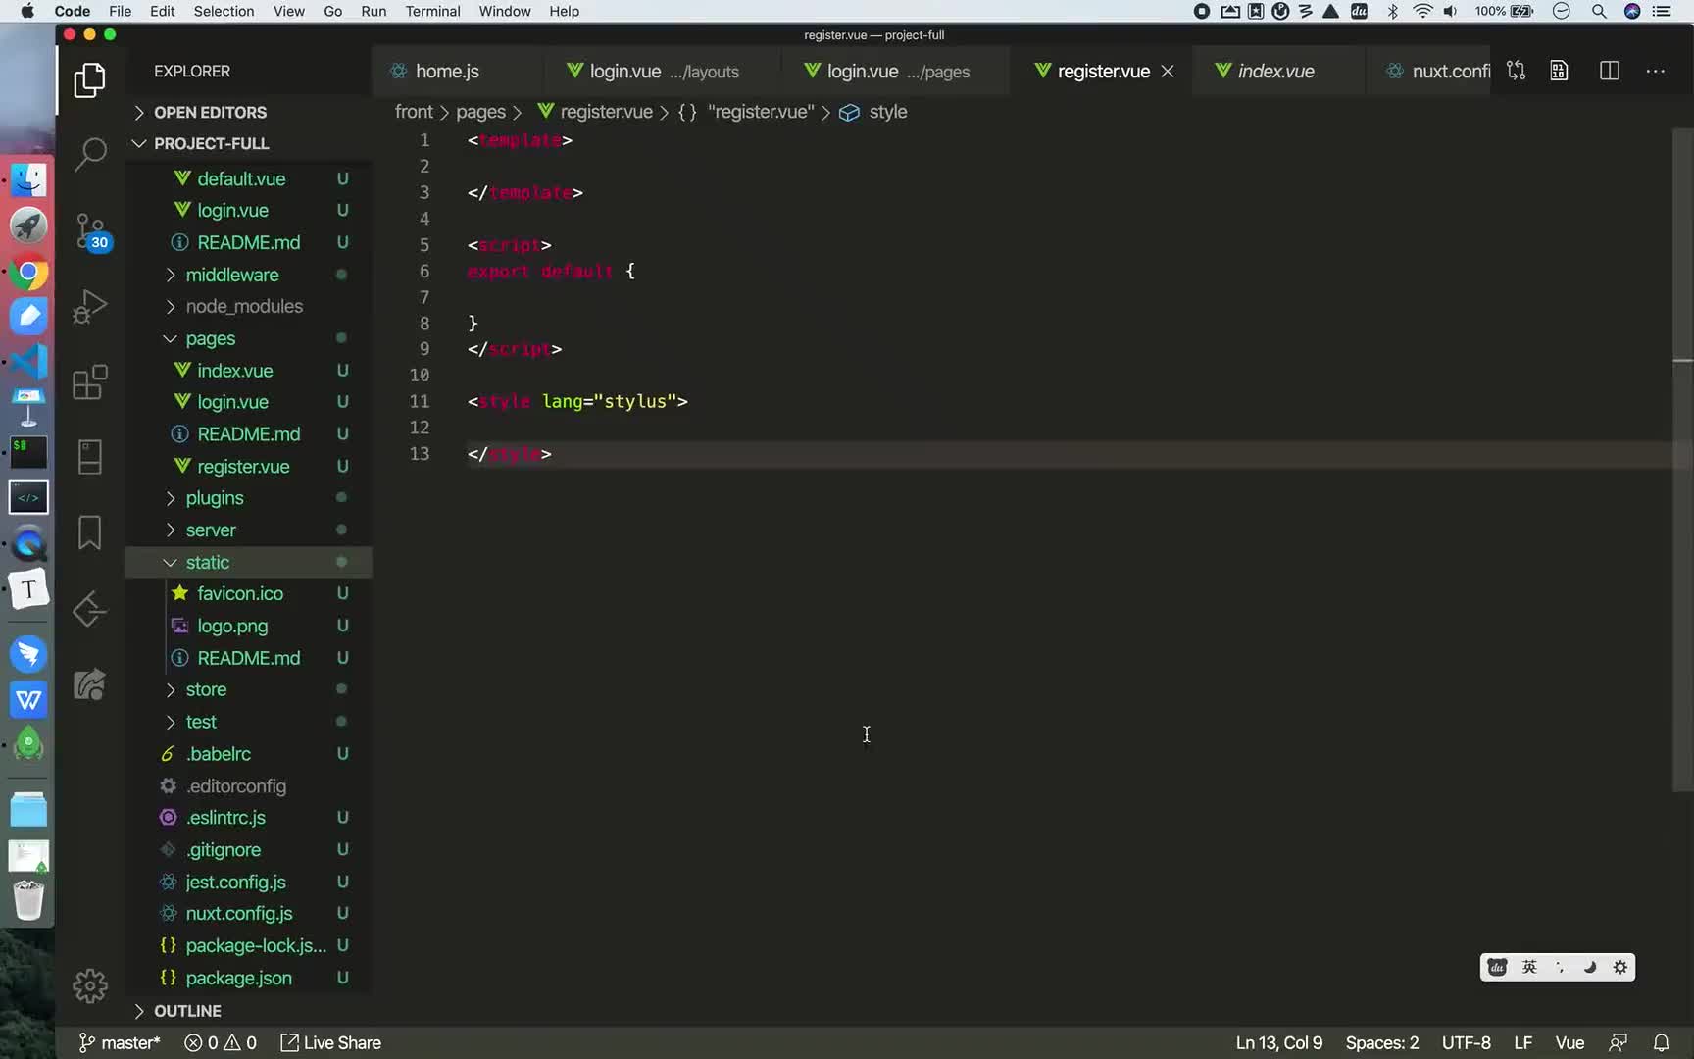This screenshot has width=1694, height=1059.
Task: Open logo.png in file tree
Action: click(232, 626)
